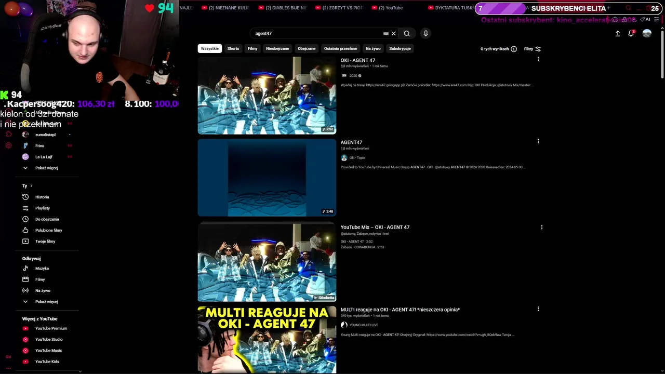Screen dimensions: 665x374
Task: Clear the agent47 search text
Action: click(393, 33)
